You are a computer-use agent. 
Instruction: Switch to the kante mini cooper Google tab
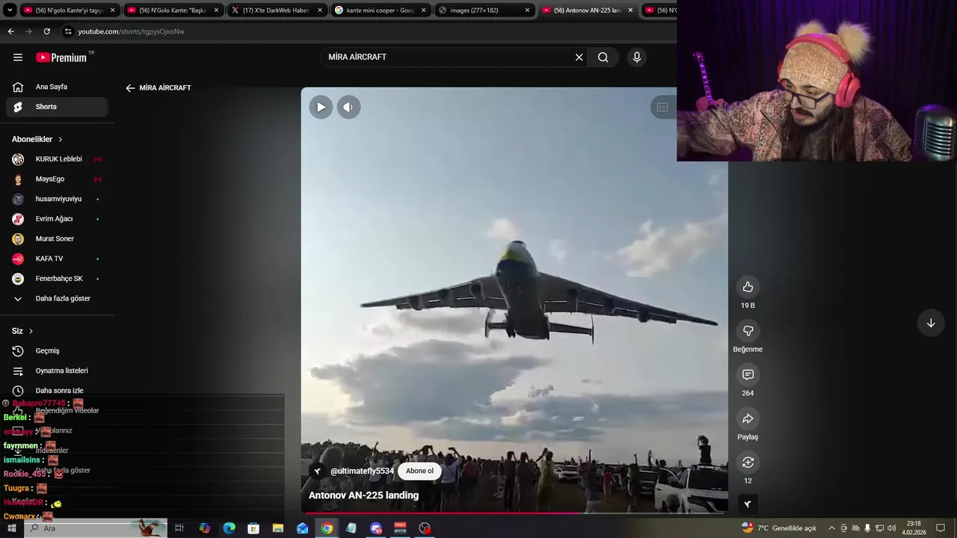(x=380, y=10)
